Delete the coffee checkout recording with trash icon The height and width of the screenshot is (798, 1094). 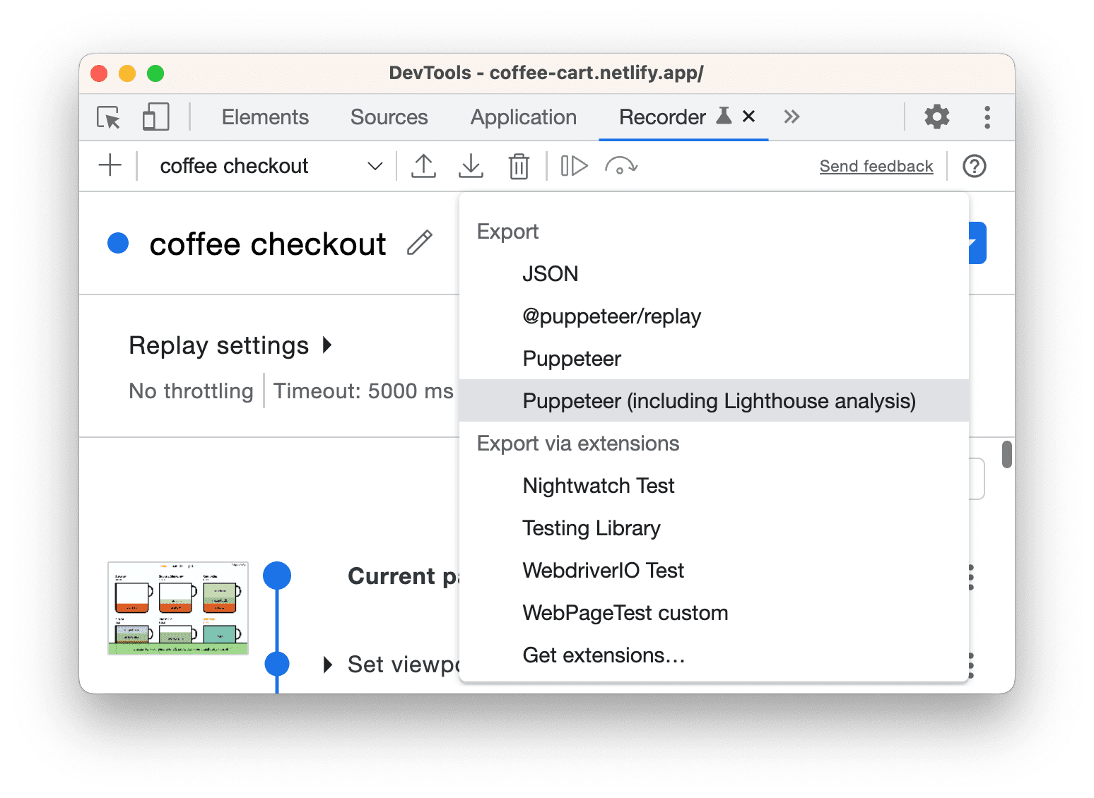[519, 165]
